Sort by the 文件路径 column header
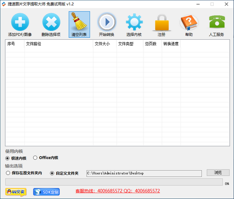 click(x=58, y=44)
